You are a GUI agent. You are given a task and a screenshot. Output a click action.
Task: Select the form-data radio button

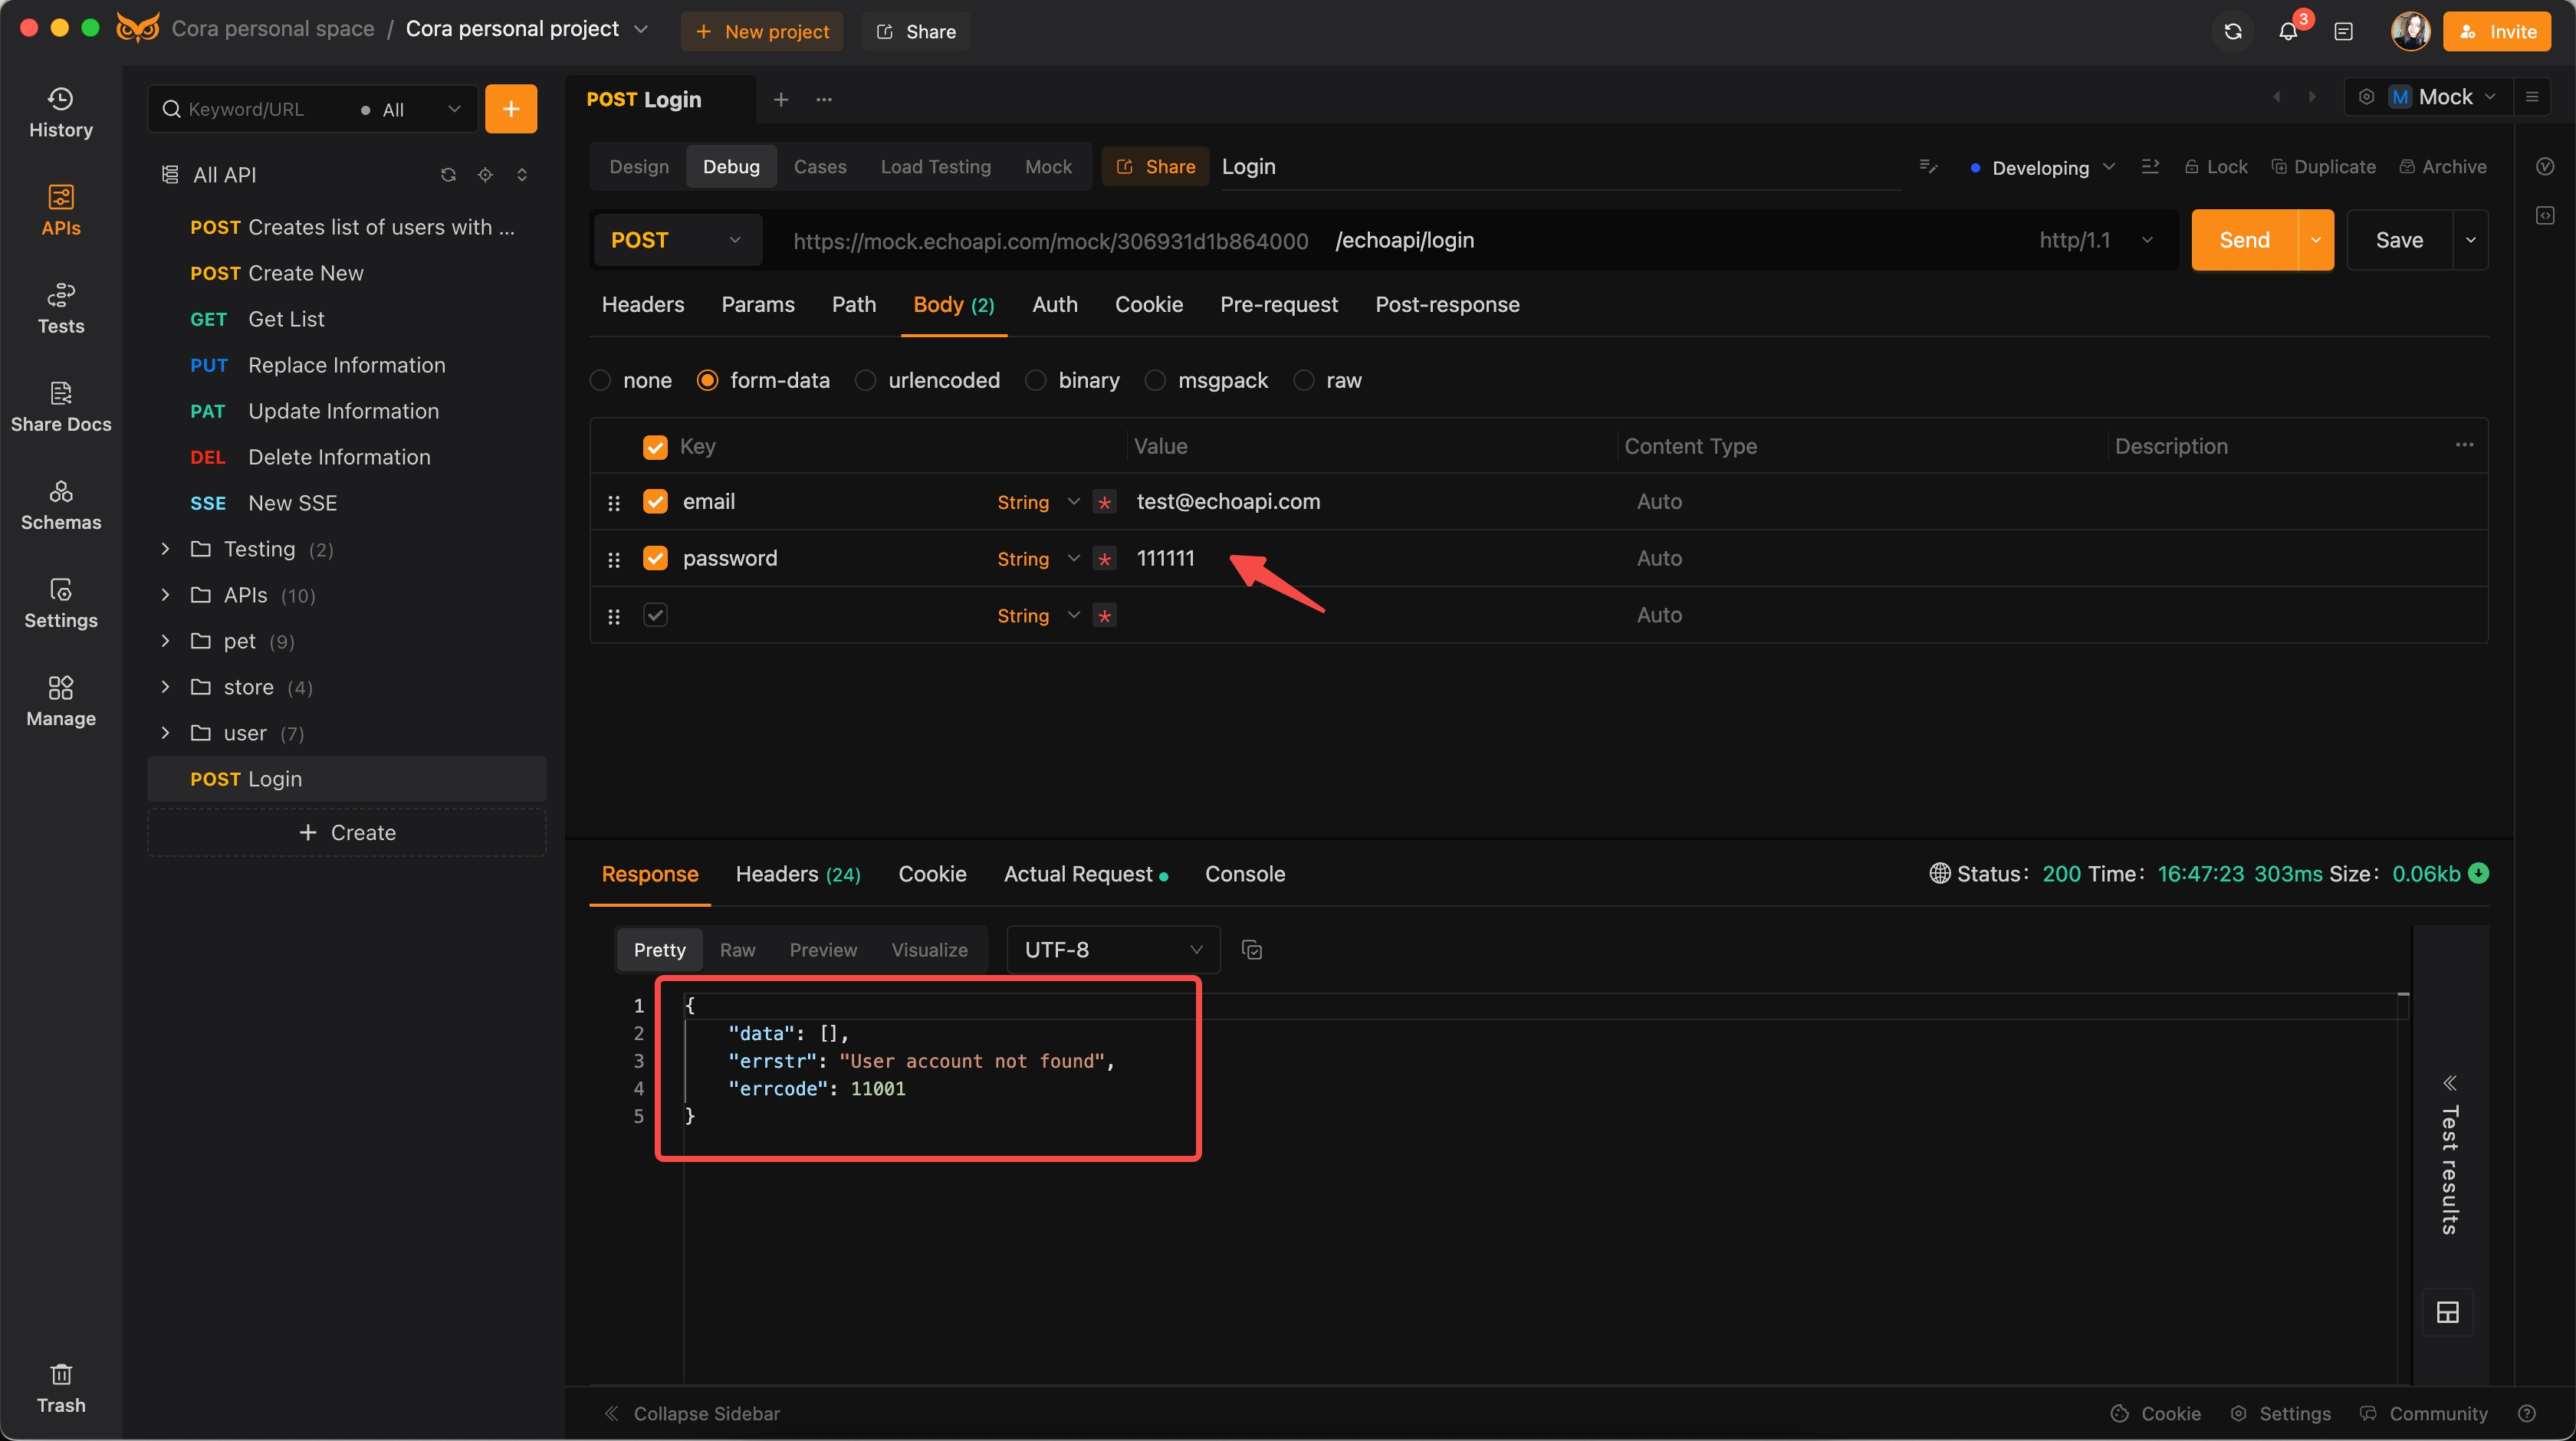click(706, 379)
